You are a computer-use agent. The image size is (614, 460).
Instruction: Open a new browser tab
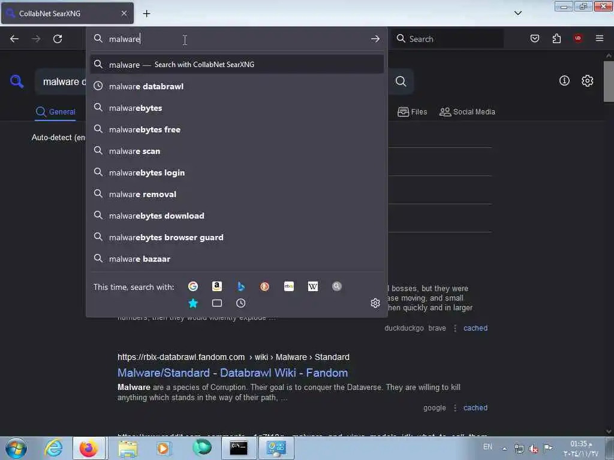[x=146, y=14]
